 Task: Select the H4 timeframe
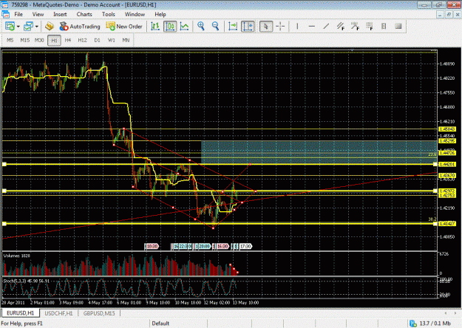click(x=68, y=40)
